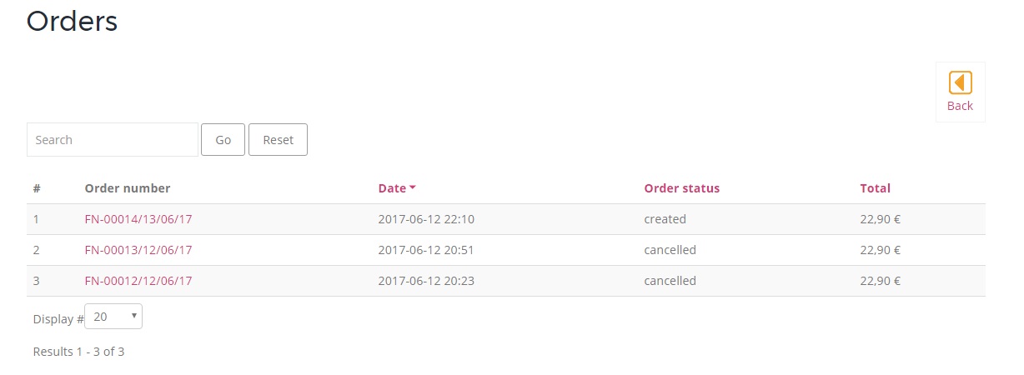Image resolution: width=1024 pixels, height=375 pixels.
Task: Sort orders by the Date column header
Action: click(392, 188)
